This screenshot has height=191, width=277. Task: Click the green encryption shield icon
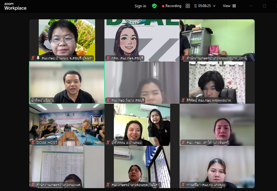coord(154,6)
